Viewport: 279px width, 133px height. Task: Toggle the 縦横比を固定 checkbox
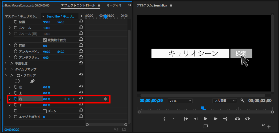pos(45,40)
